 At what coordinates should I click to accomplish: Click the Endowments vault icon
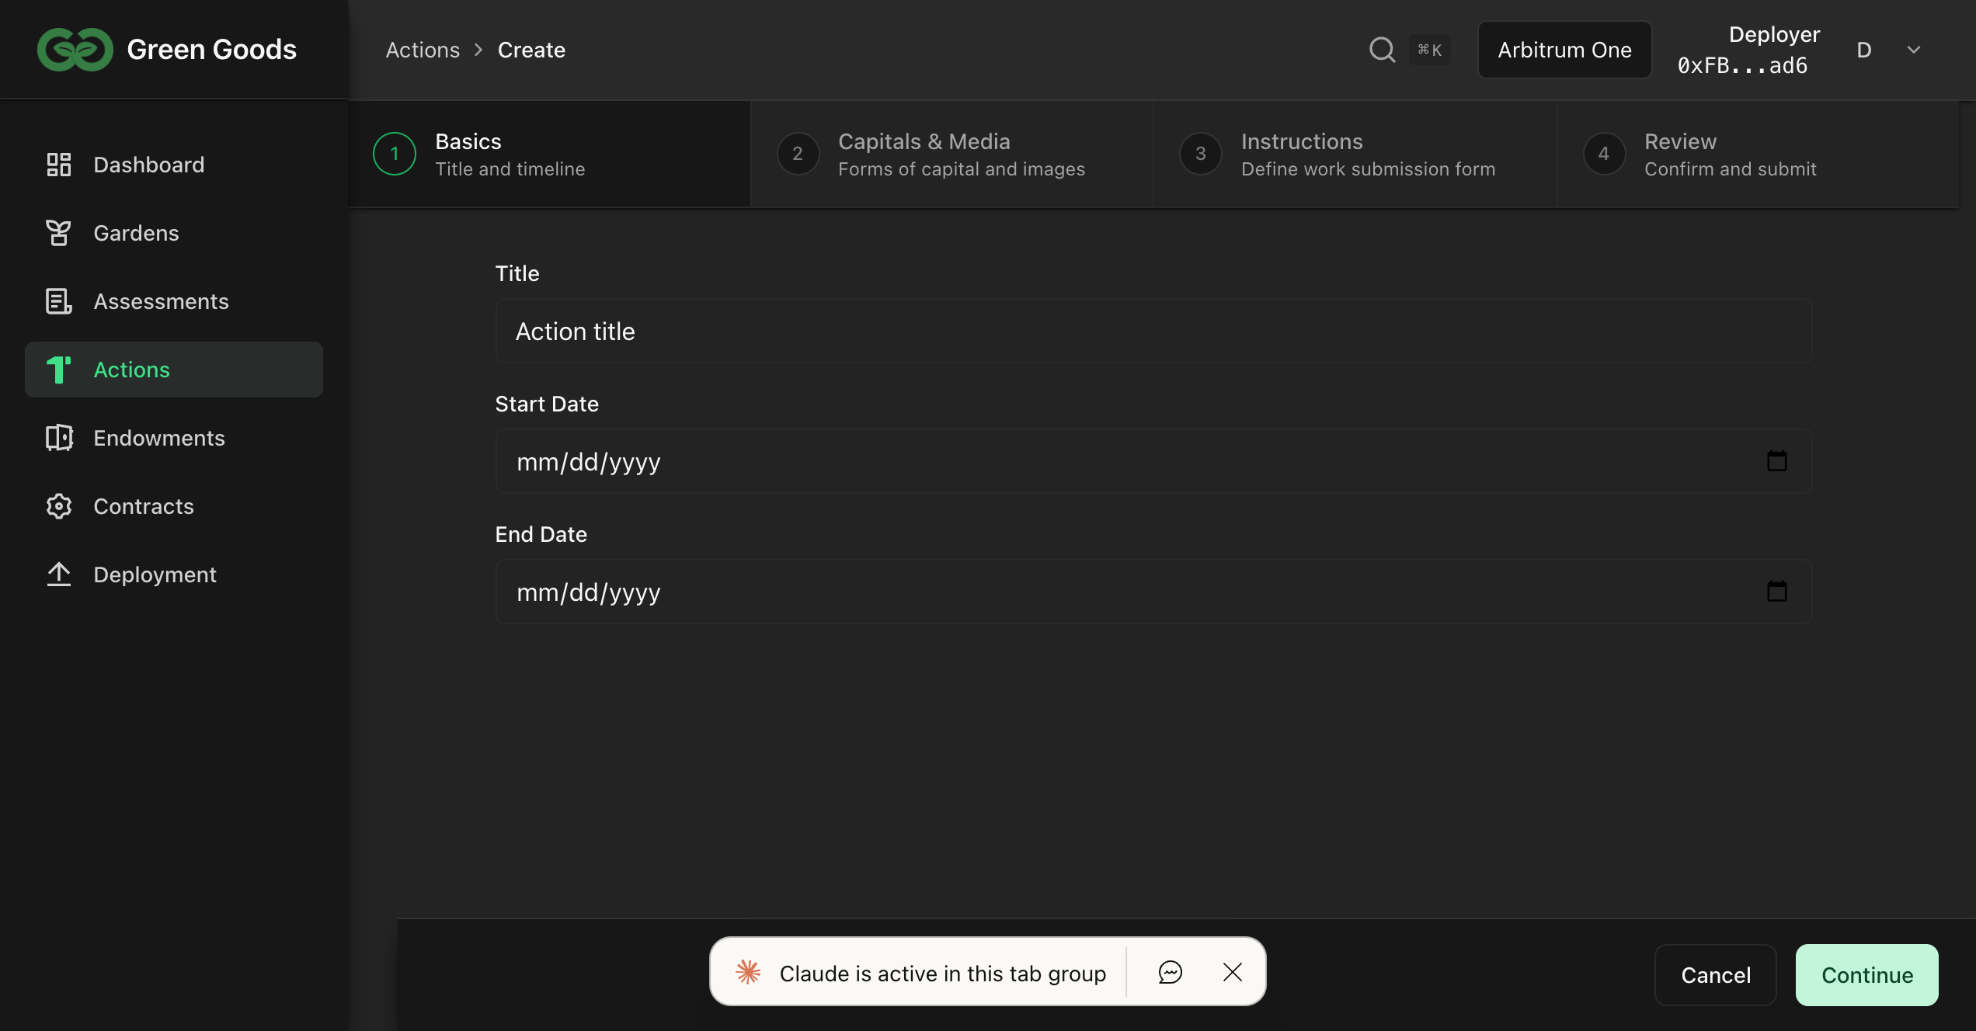click(x=59, y=438)
